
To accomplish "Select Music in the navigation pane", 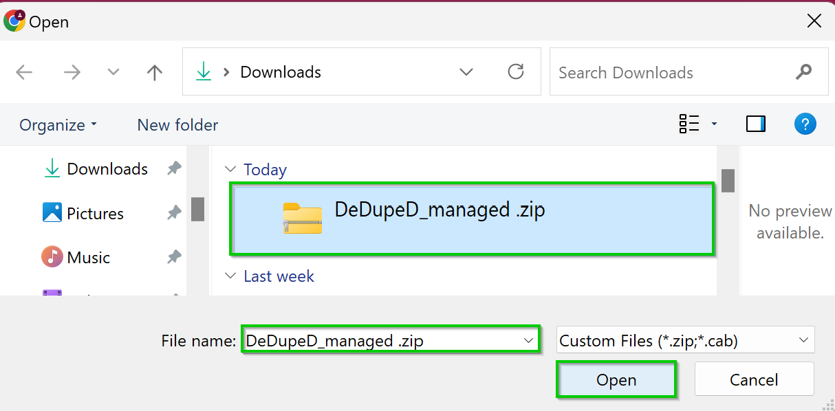I will tap(76, 257).
